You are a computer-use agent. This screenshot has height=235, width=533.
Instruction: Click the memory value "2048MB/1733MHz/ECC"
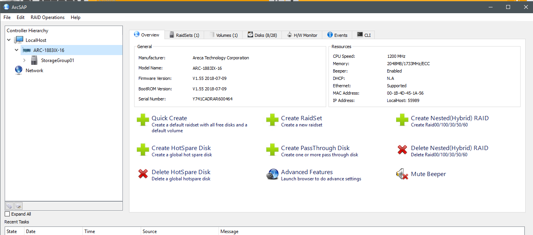point(408,64)
